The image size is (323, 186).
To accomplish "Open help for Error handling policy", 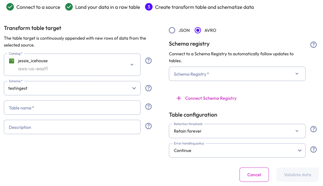I will tap(313, 149).
